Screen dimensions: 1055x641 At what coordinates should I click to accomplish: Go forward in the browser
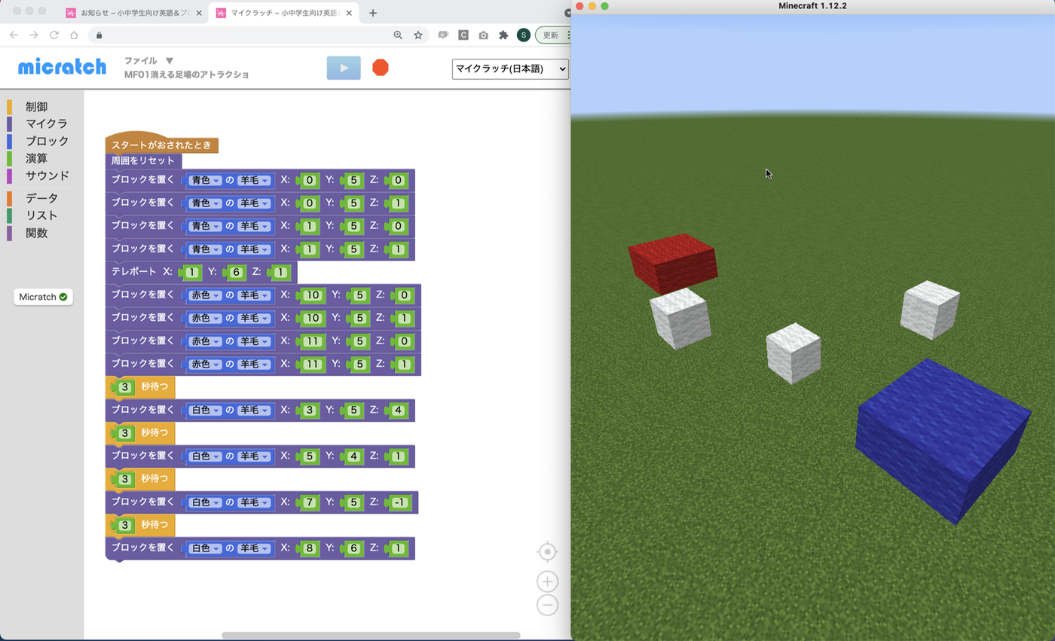tap(34, 35)
